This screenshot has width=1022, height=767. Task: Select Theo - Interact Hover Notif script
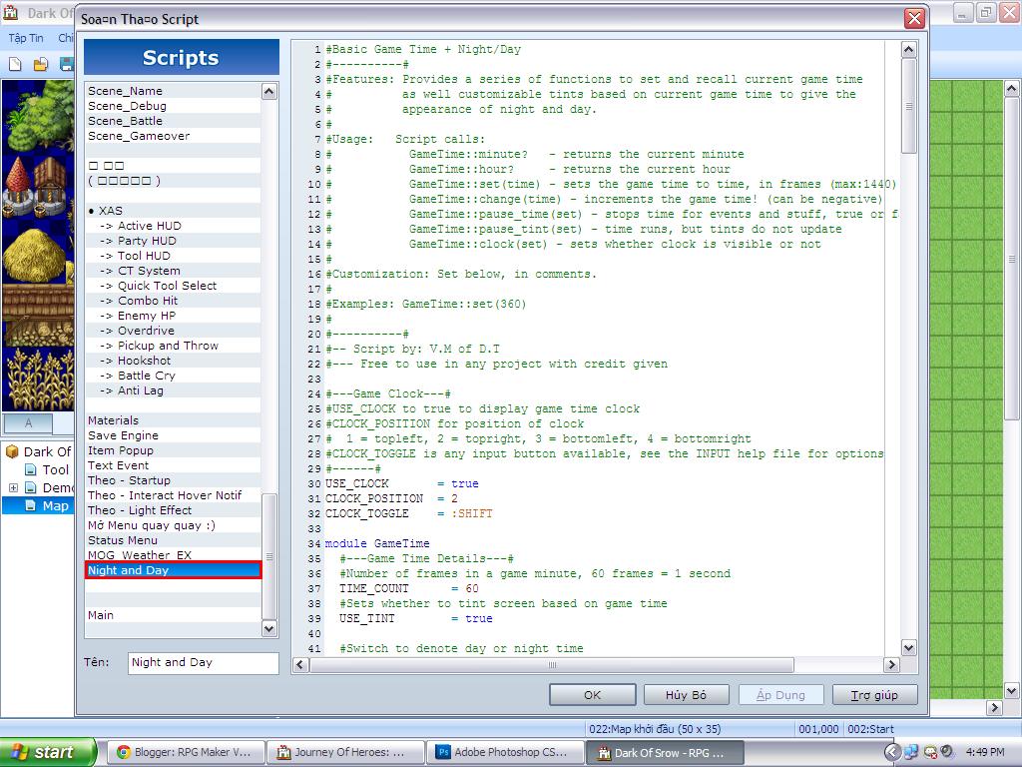[173, 495]
